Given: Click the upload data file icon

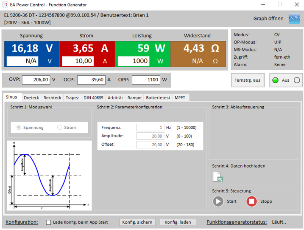Looking at the screenshot, I should [x=217, y=176].
